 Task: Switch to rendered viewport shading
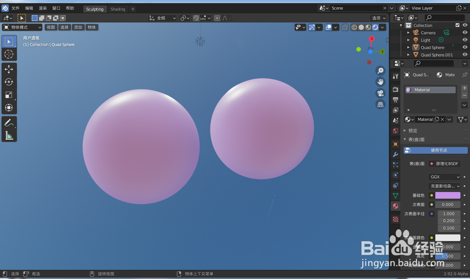tap(375, 27)
